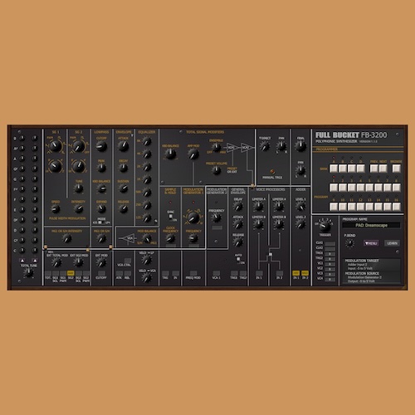Click the Lowpass CUTOFF knob
Image resolution: width=415 pixels, height=415 pixels.
101,146
